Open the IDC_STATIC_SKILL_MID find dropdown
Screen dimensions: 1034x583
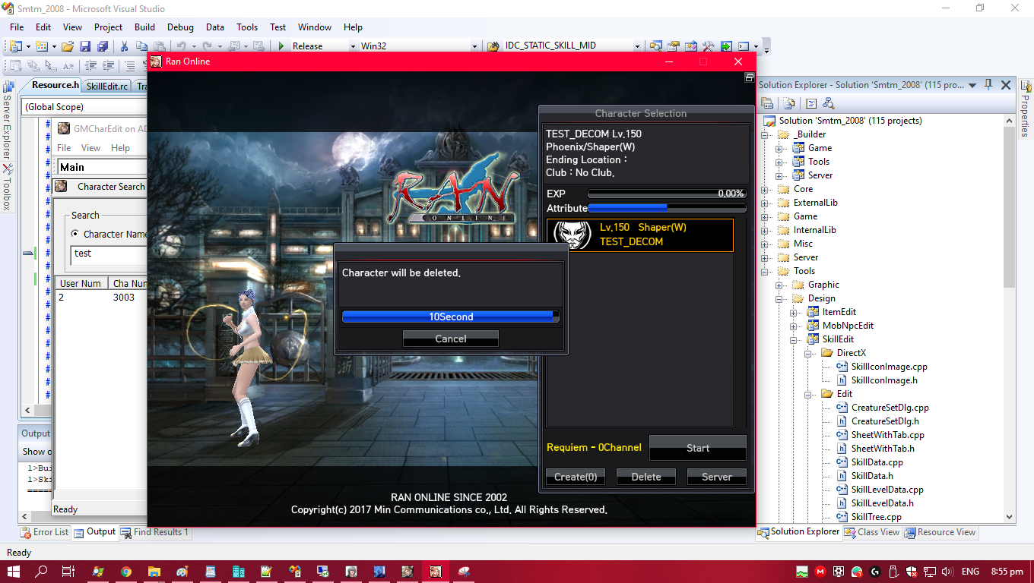(637, 46)
